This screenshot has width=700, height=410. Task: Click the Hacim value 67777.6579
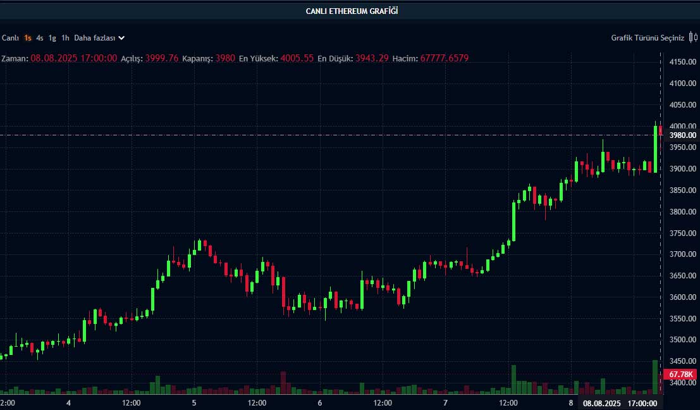tap(444, 58)
